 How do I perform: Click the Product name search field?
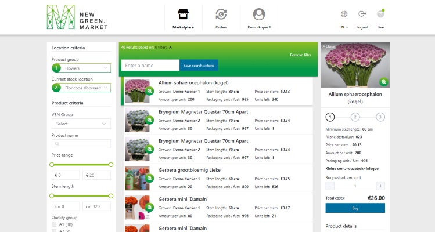pyautogui.click(x=81, y=144)
